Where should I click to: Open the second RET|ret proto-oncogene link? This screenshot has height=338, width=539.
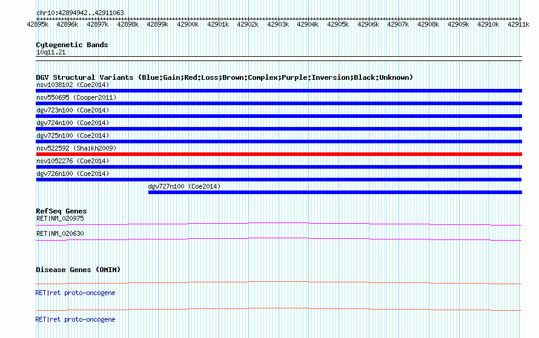(75, 319)
